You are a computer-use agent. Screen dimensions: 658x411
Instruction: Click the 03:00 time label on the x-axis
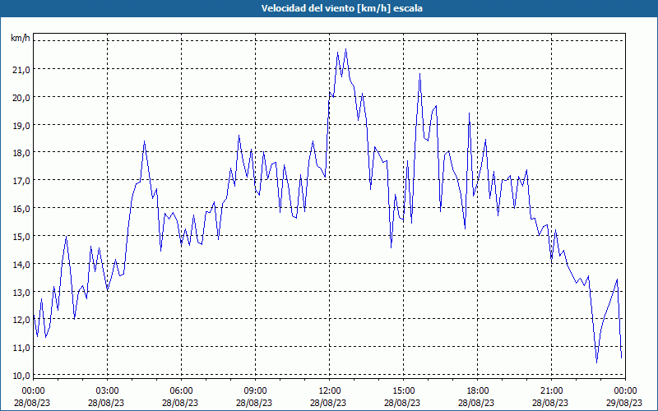[x=108, y=391]
